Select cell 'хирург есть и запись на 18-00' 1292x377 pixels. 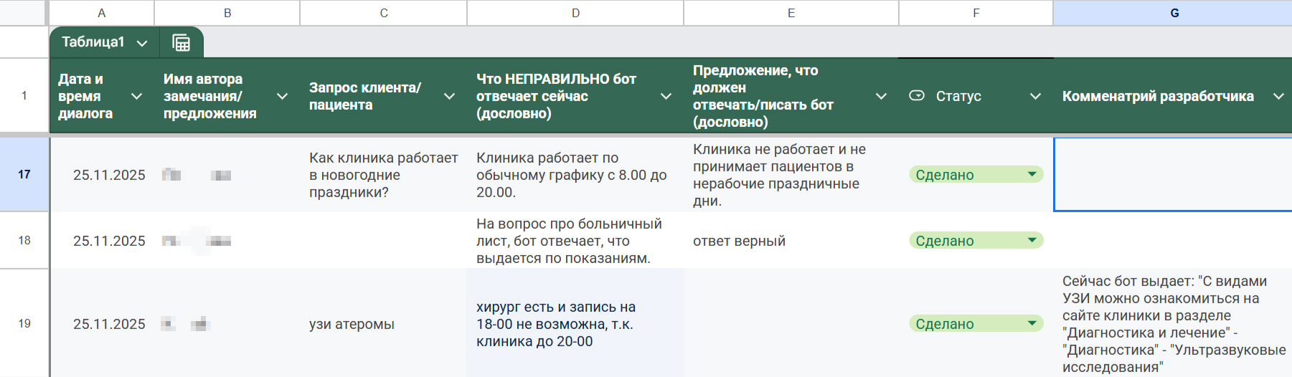575,324
